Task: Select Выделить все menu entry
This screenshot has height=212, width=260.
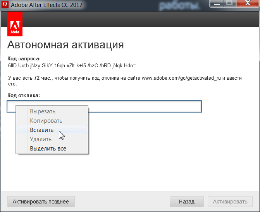Action: click(52, 149)
